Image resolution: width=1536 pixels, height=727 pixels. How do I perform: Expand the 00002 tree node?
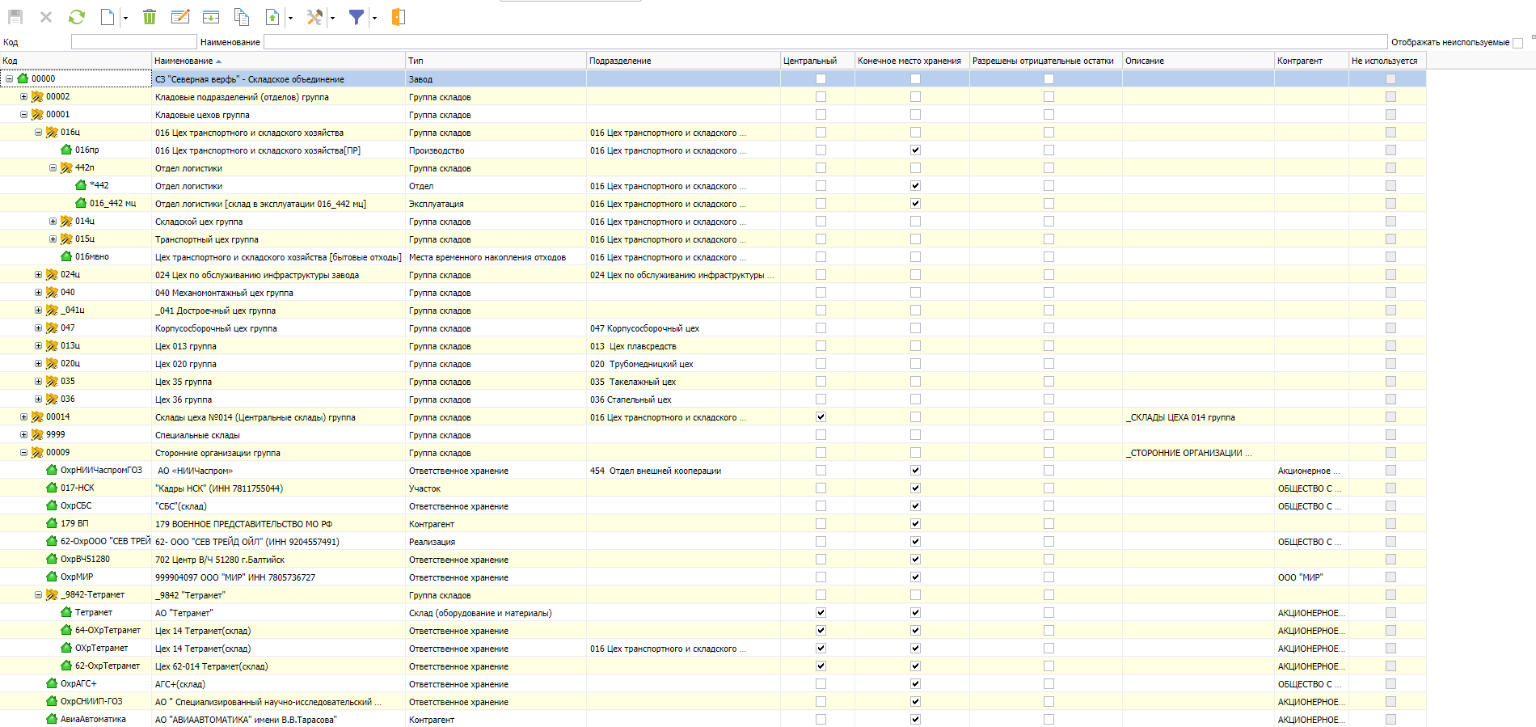click(x=23, y=97)
